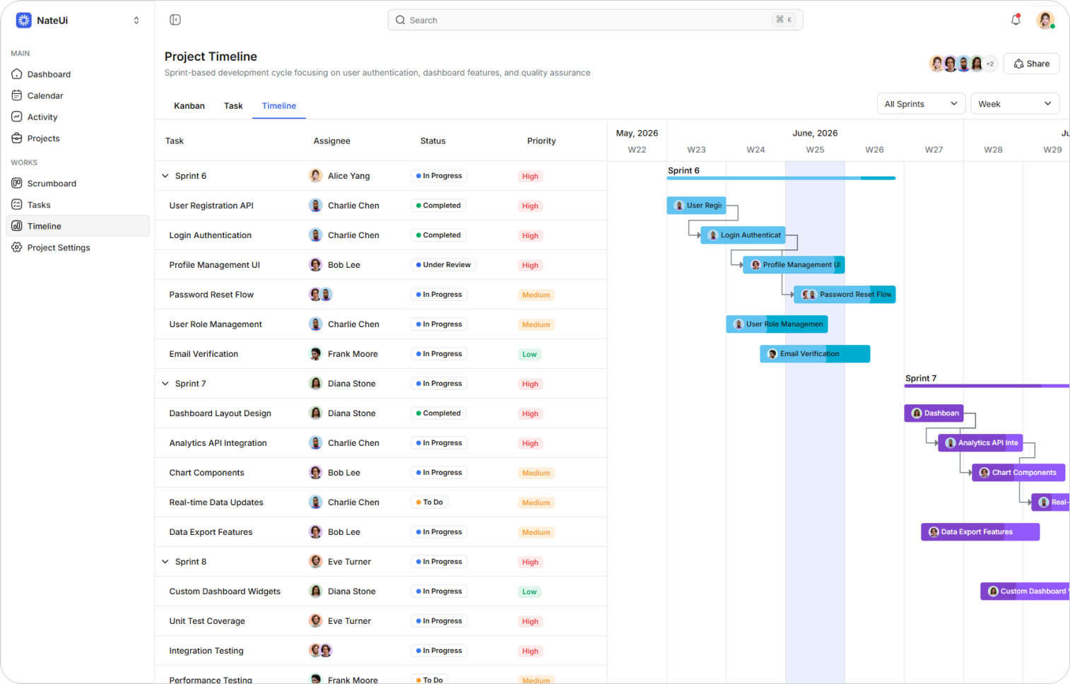Click the Sprint 6 progress bar
This screenshot has width=1070, height=684.
781,178
